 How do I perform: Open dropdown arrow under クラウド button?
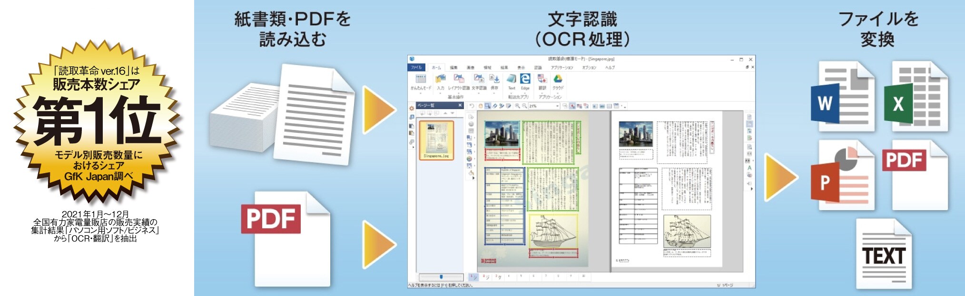pyautogui.click(x=558, y=93)
